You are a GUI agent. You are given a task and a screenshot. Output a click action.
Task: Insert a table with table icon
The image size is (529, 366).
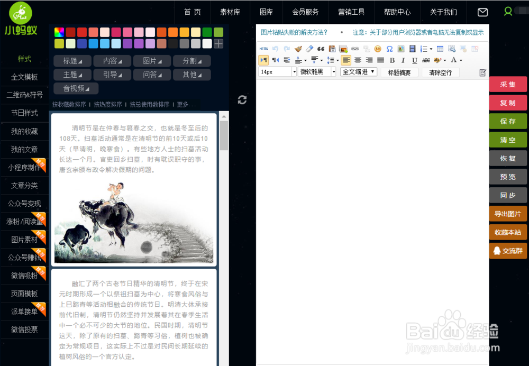(440, 49)
